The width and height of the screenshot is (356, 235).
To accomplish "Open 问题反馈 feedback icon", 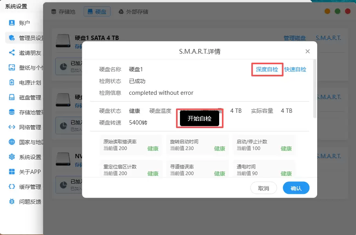I will click(12, 202).
